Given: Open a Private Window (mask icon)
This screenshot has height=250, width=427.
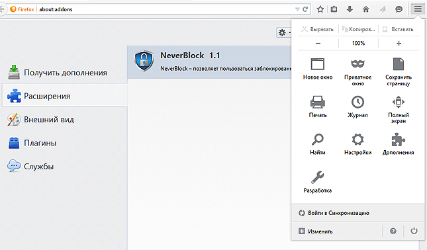Looking at the screenshot, I should pos(357,72).
